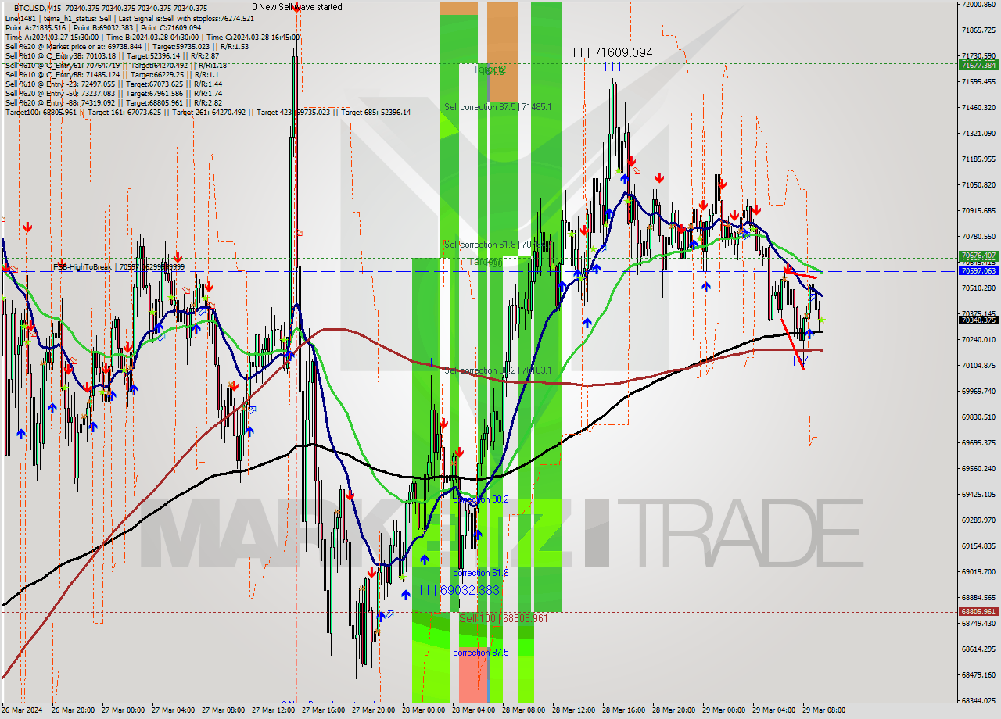Click the 71460.230 price axis value

pos(978,107)
